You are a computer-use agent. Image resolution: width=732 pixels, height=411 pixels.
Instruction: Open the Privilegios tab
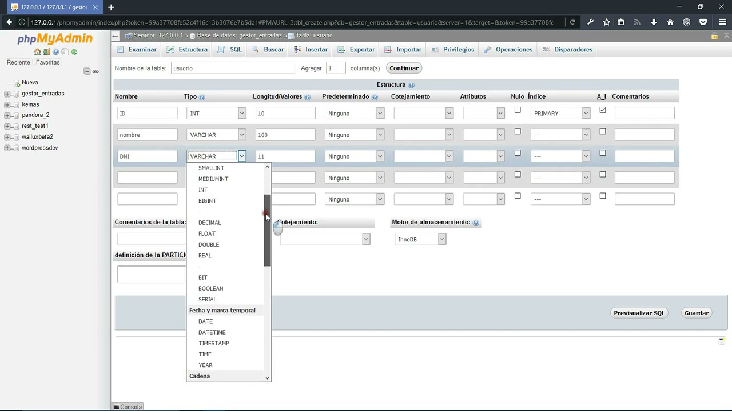tap(452, 50)
